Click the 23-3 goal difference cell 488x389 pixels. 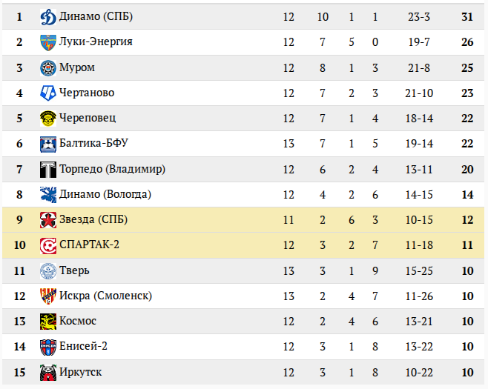[419, 17]
